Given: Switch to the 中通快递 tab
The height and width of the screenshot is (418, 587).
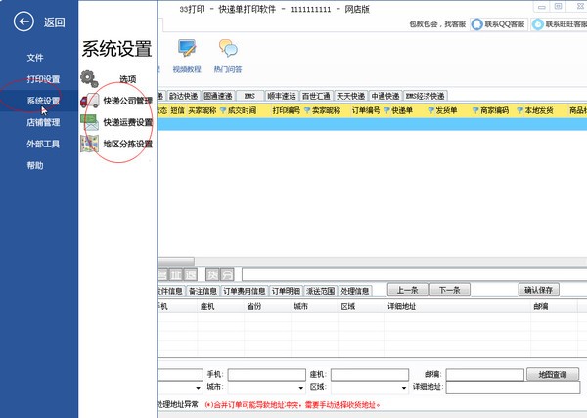Looking at the screenshot, I should 385,96.
